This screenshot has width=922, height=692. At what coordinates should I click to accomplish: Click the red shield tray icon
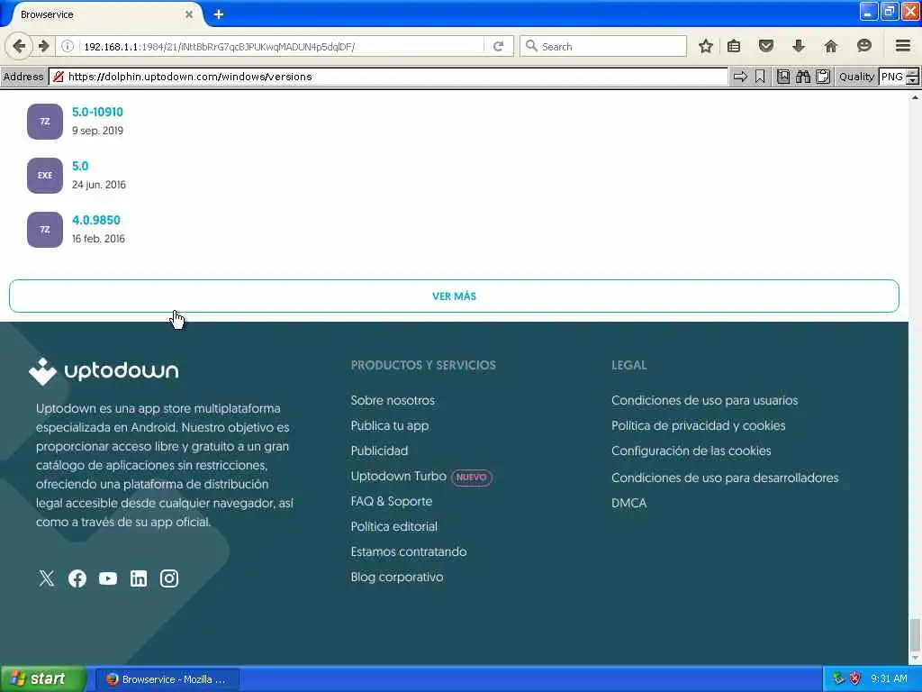click(854, 678)
